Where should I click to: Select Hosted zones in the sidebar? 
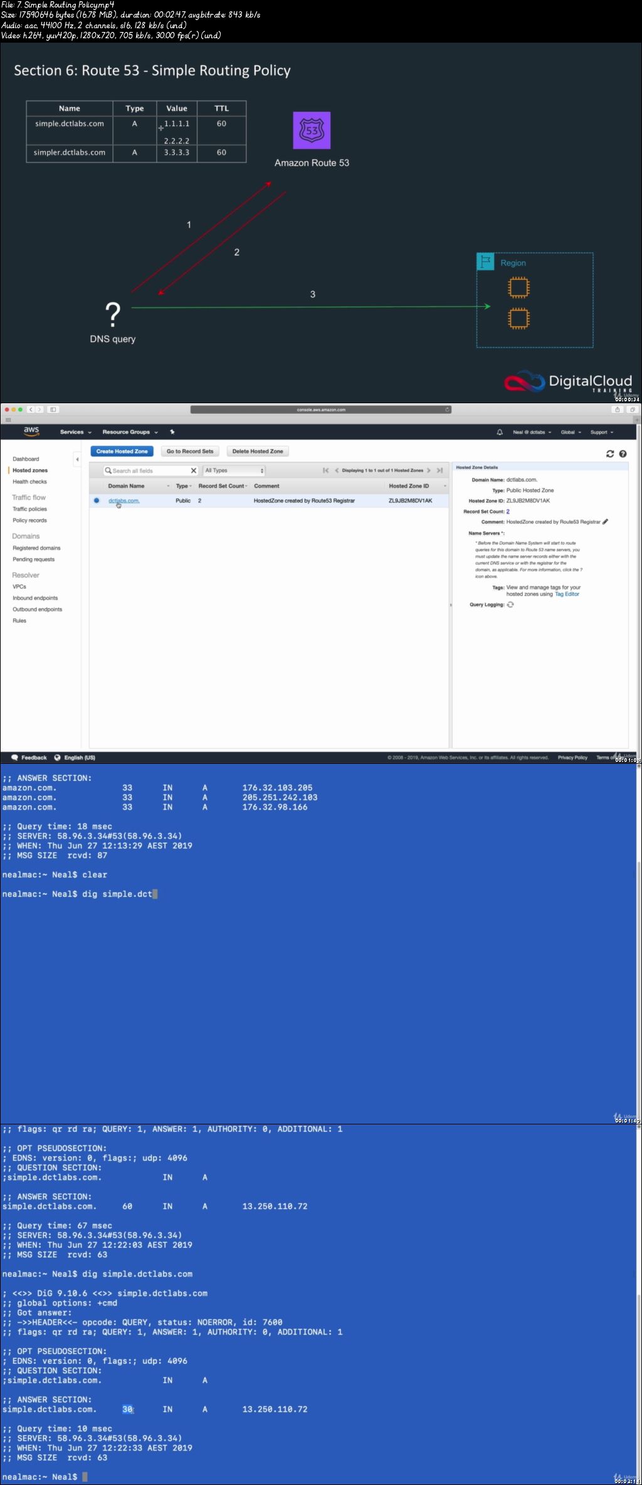(30, 470)
